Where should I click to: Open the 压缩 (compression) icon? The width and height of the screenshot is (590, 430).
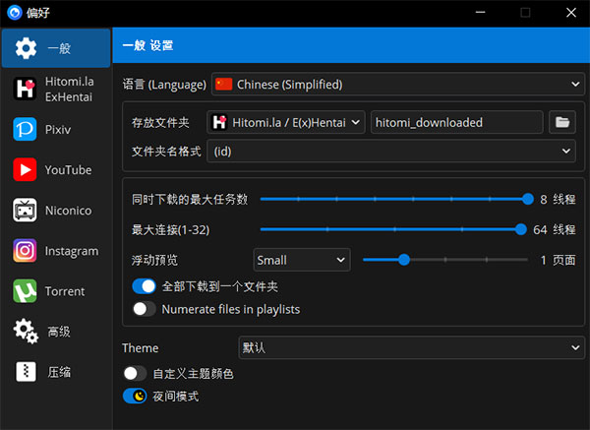[x=26, y=372]
